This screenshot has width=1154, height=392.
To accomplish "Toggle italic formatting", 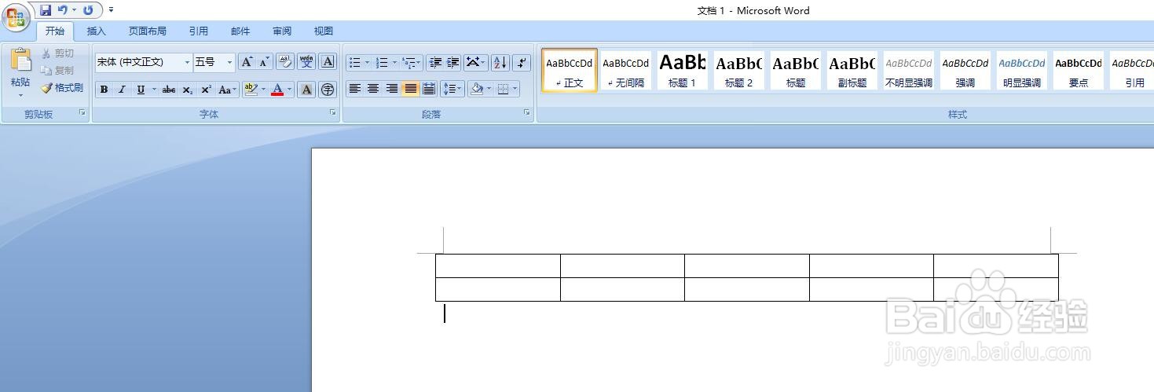I will 122,90.
